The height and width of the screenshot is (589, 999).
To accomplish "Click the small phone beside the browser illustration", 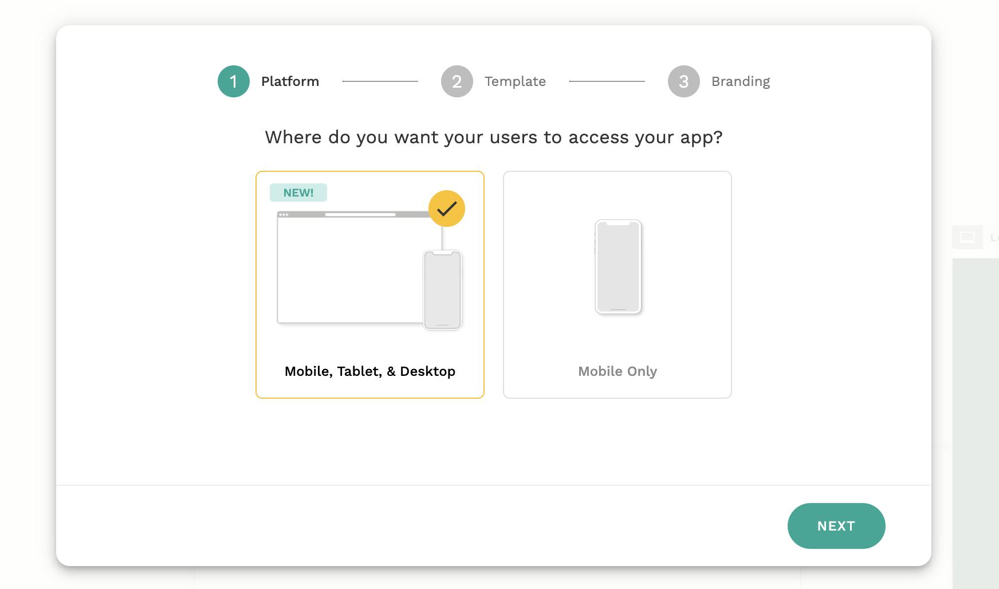I will 442,290.
